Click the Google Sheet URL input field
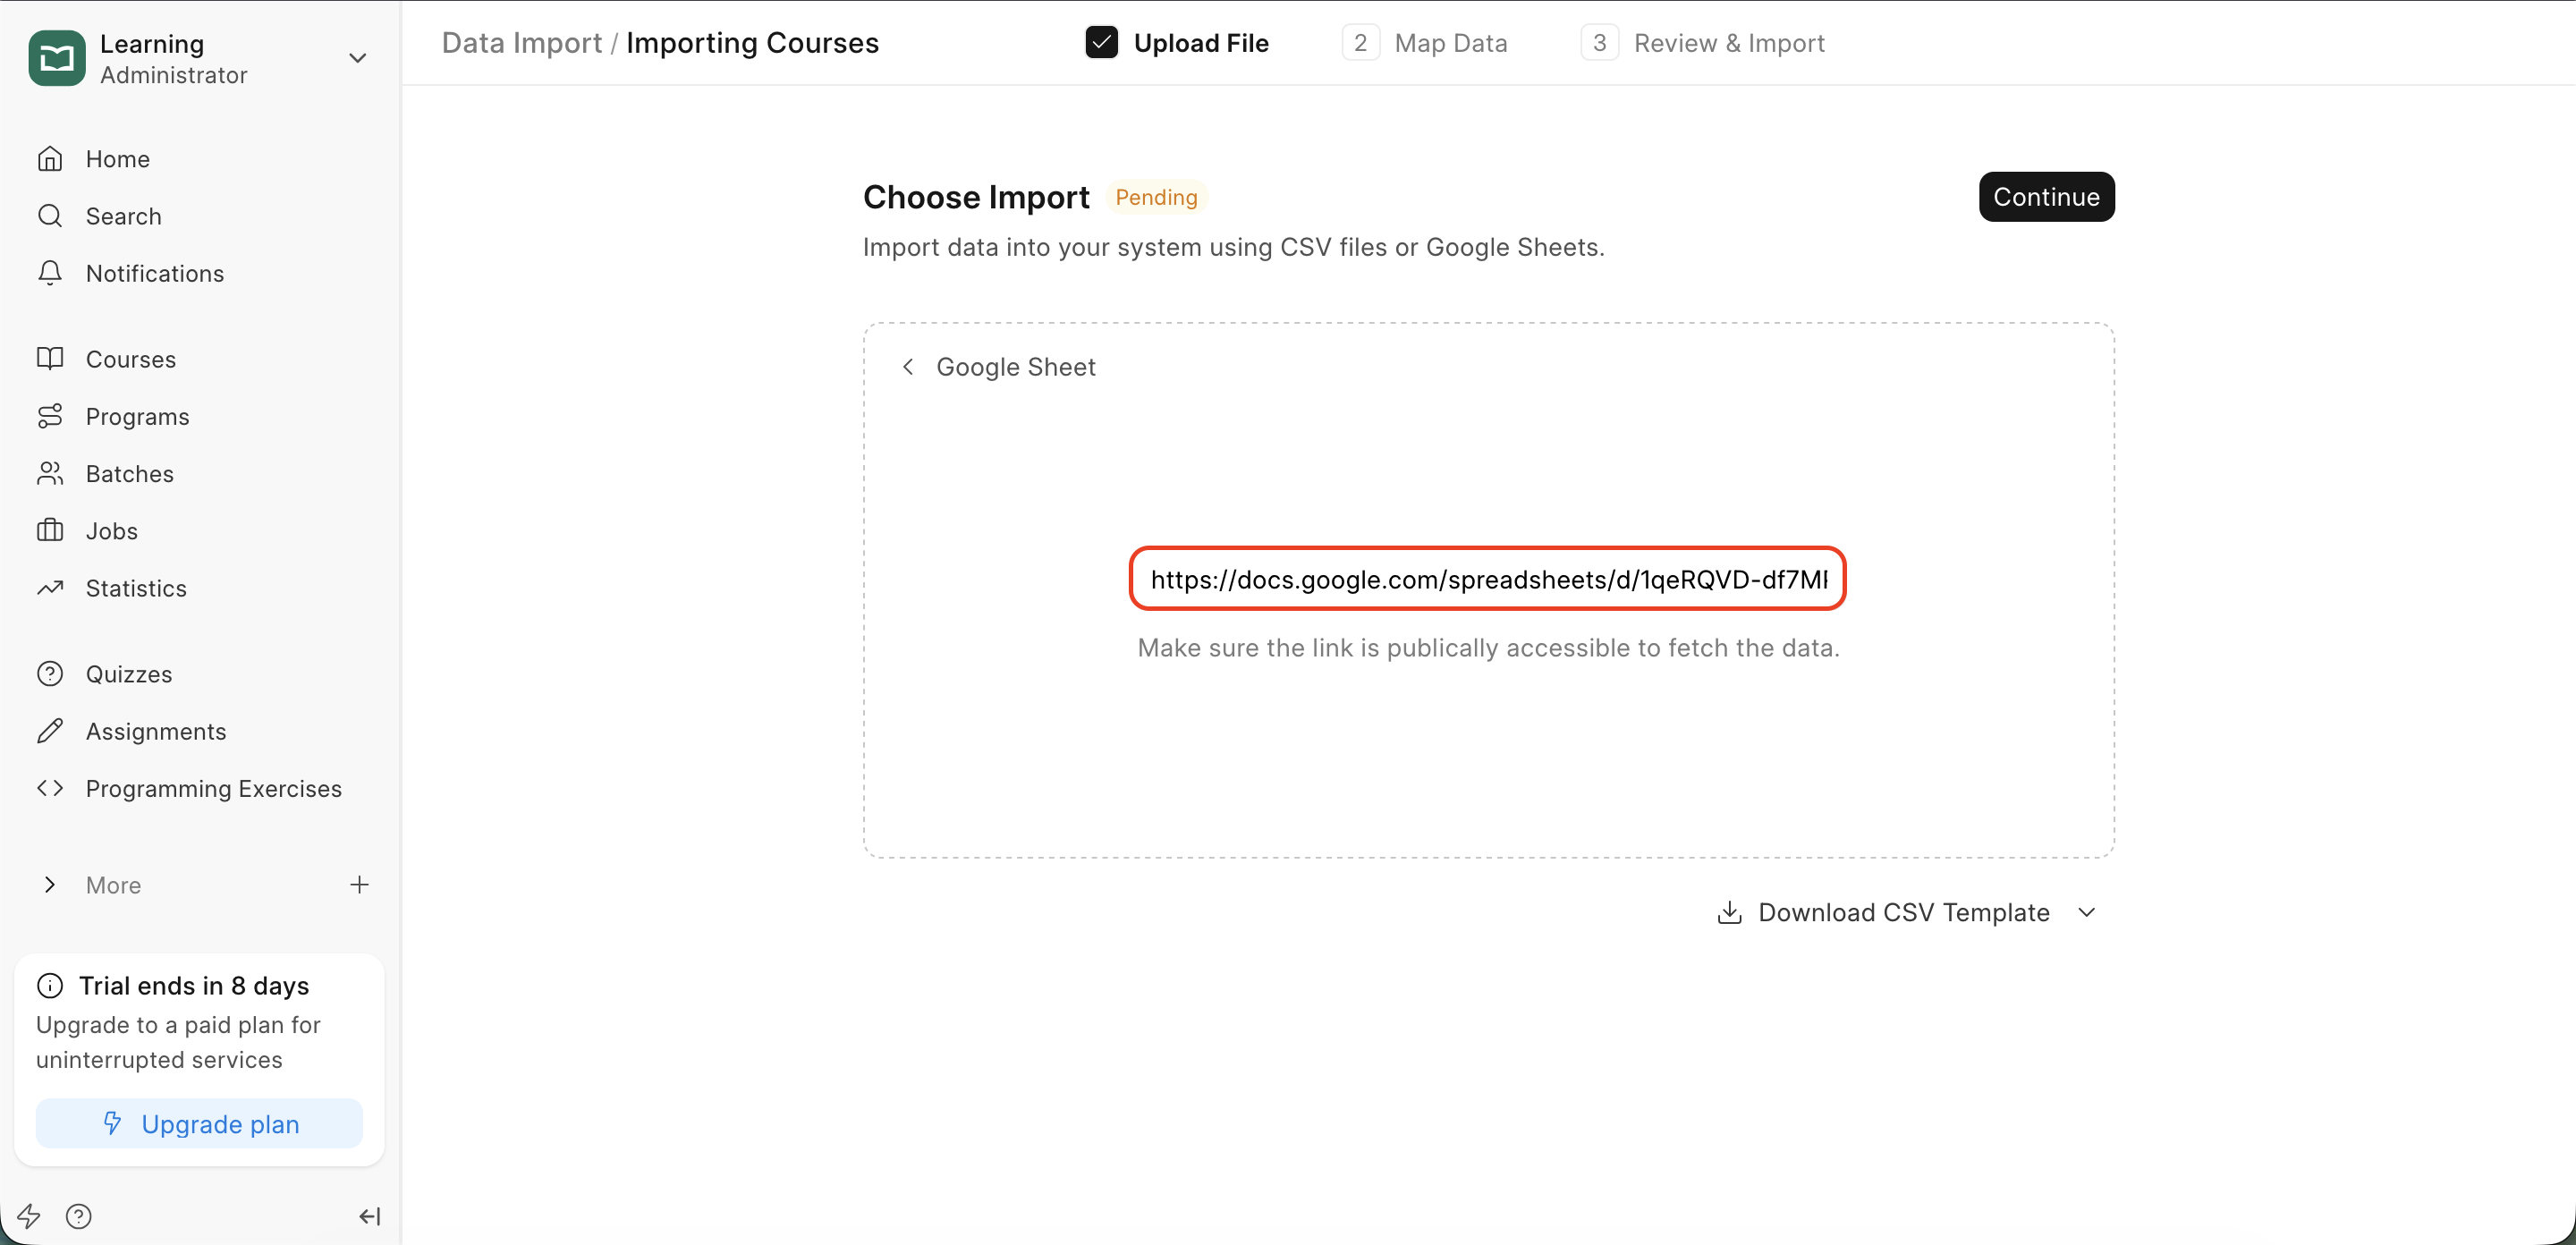2576x1245 pixels. point(1487,579)
